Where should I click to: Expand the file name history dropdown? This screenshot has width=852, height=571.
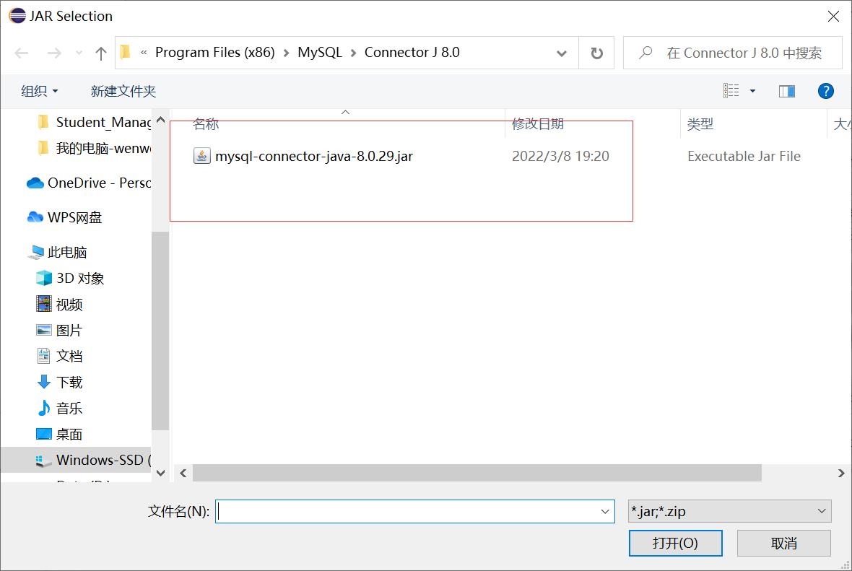pos(605,511)
